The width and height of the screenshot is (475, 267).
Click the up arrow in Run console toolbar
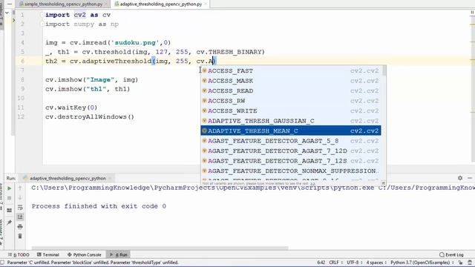(20, 188)
